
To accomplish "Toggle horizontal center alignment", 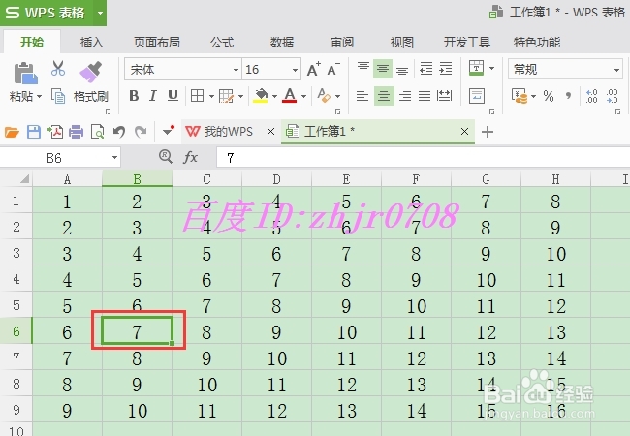I will [x=384, y=96].
